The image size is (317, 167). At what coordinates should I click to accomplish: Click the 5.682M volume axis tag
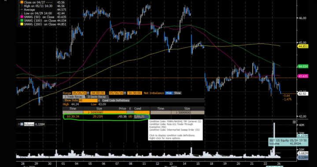coord(302,154)
